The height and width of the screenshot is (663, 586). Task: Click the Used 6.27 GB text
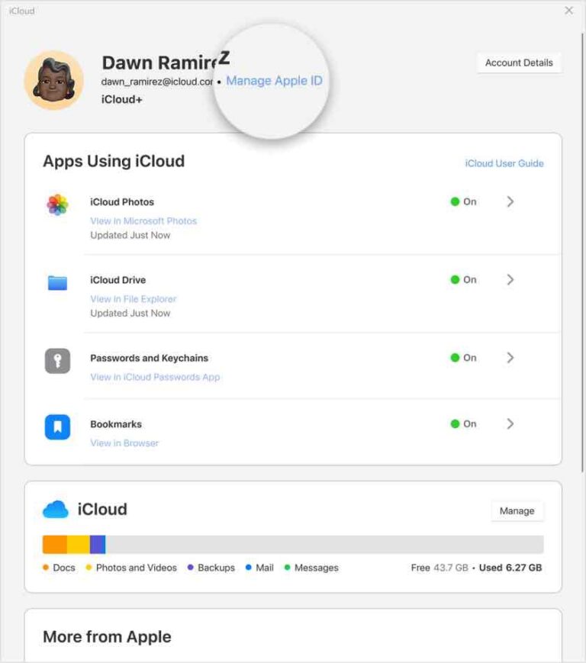click(x=510, y=568)
